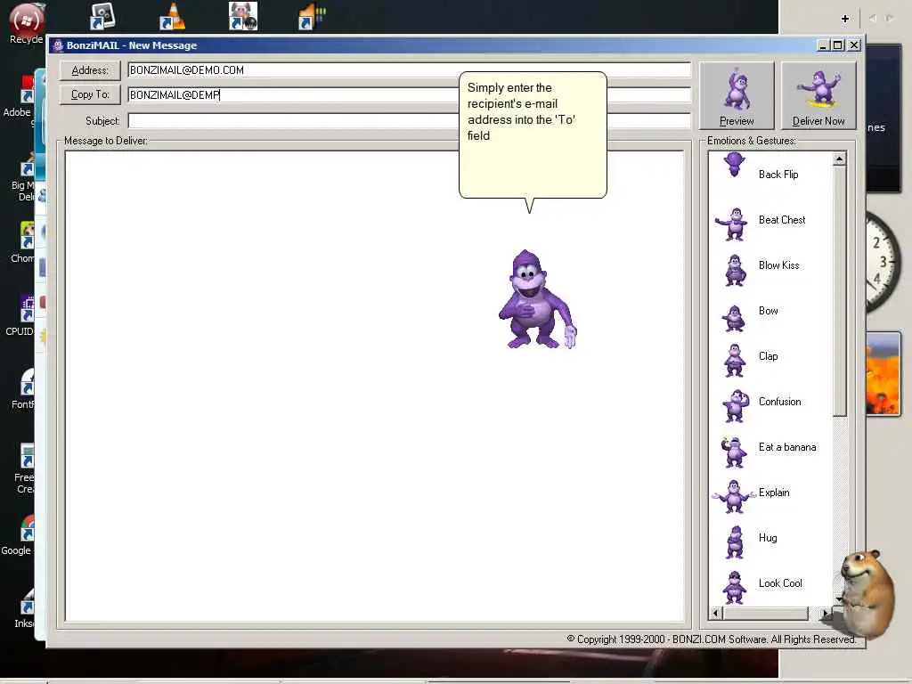
Task: Click the Bonzi speech balloon
Action: coord(533,136)
